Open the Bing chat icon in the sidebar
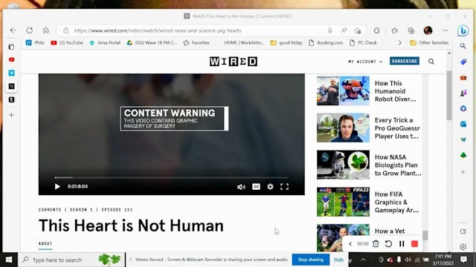This screenshot has width=476, height=267. pos(463,30)
